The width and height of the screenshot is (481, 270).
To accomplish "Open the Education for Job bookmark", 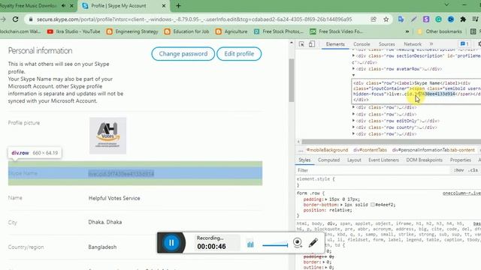I will (186, 31).
